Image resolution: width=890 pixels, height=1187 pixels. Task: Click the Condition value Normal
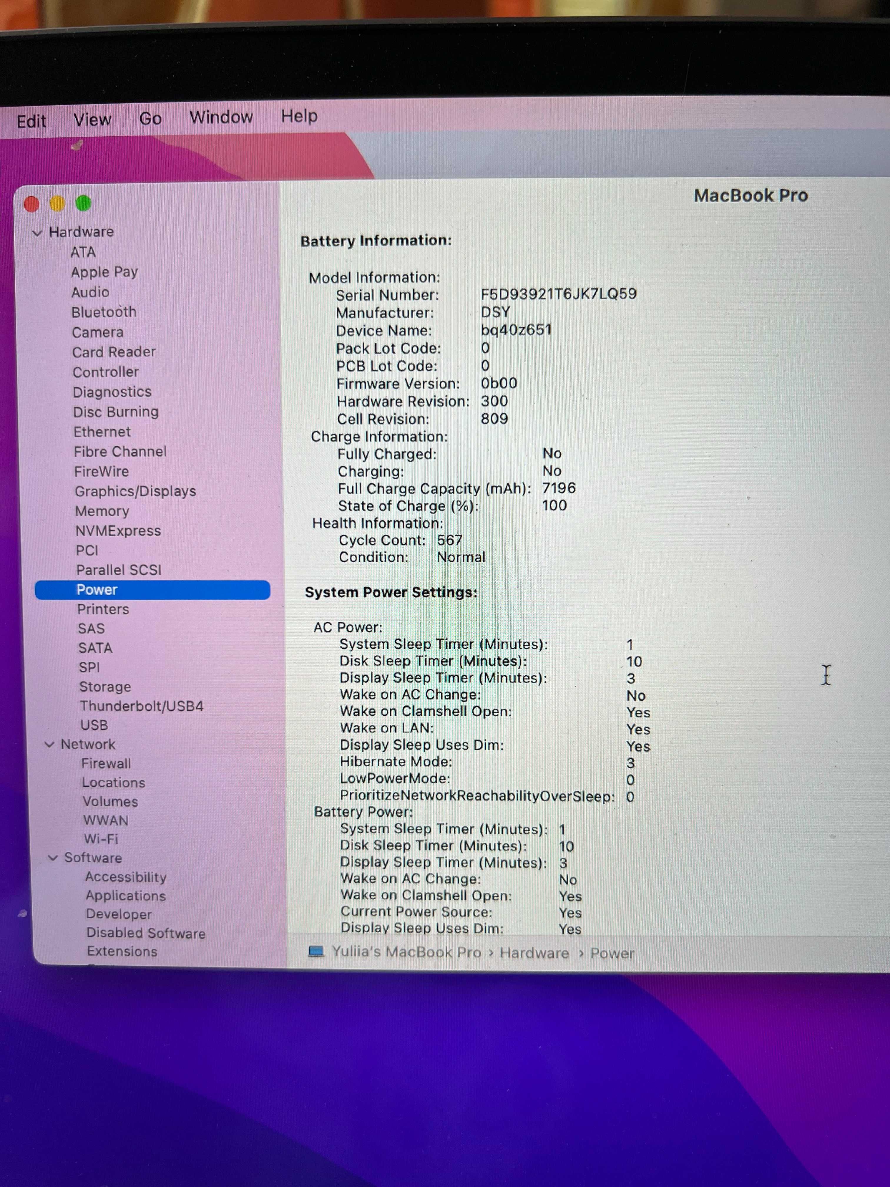(461, 557)
